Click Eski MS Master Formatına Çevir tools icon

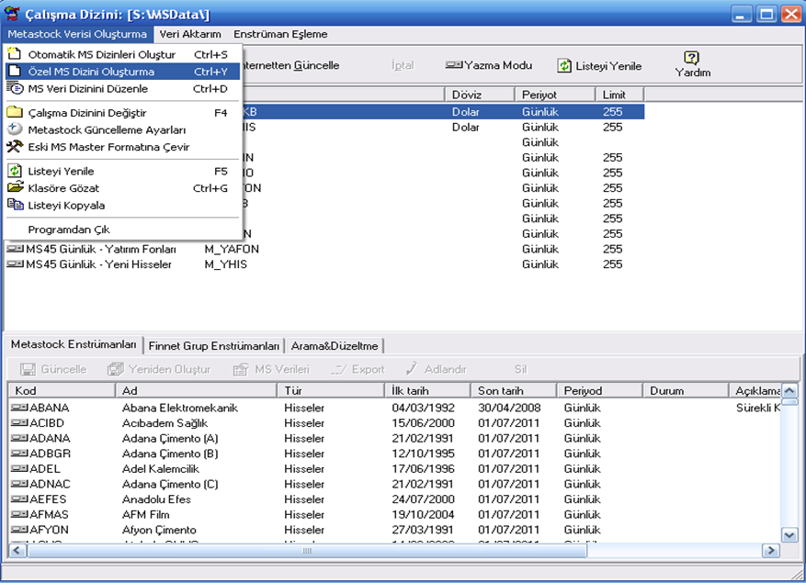click(15, 147)
